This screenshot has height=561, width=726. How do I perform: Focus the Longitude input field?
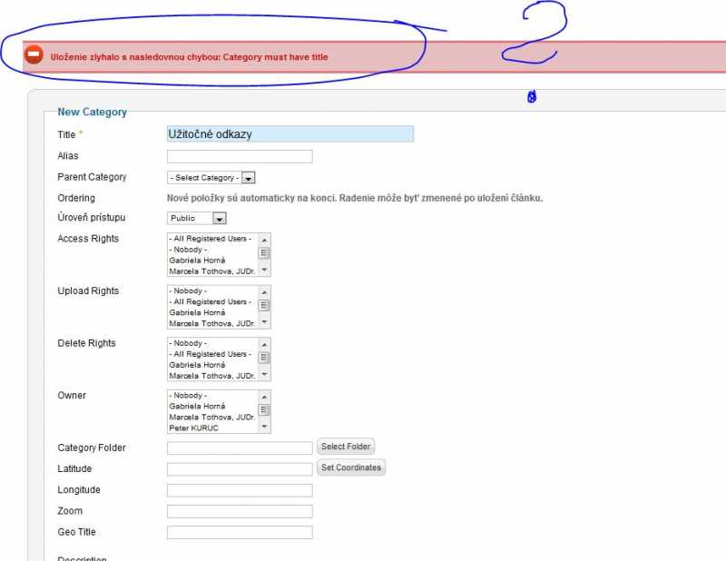coord(240,490)
